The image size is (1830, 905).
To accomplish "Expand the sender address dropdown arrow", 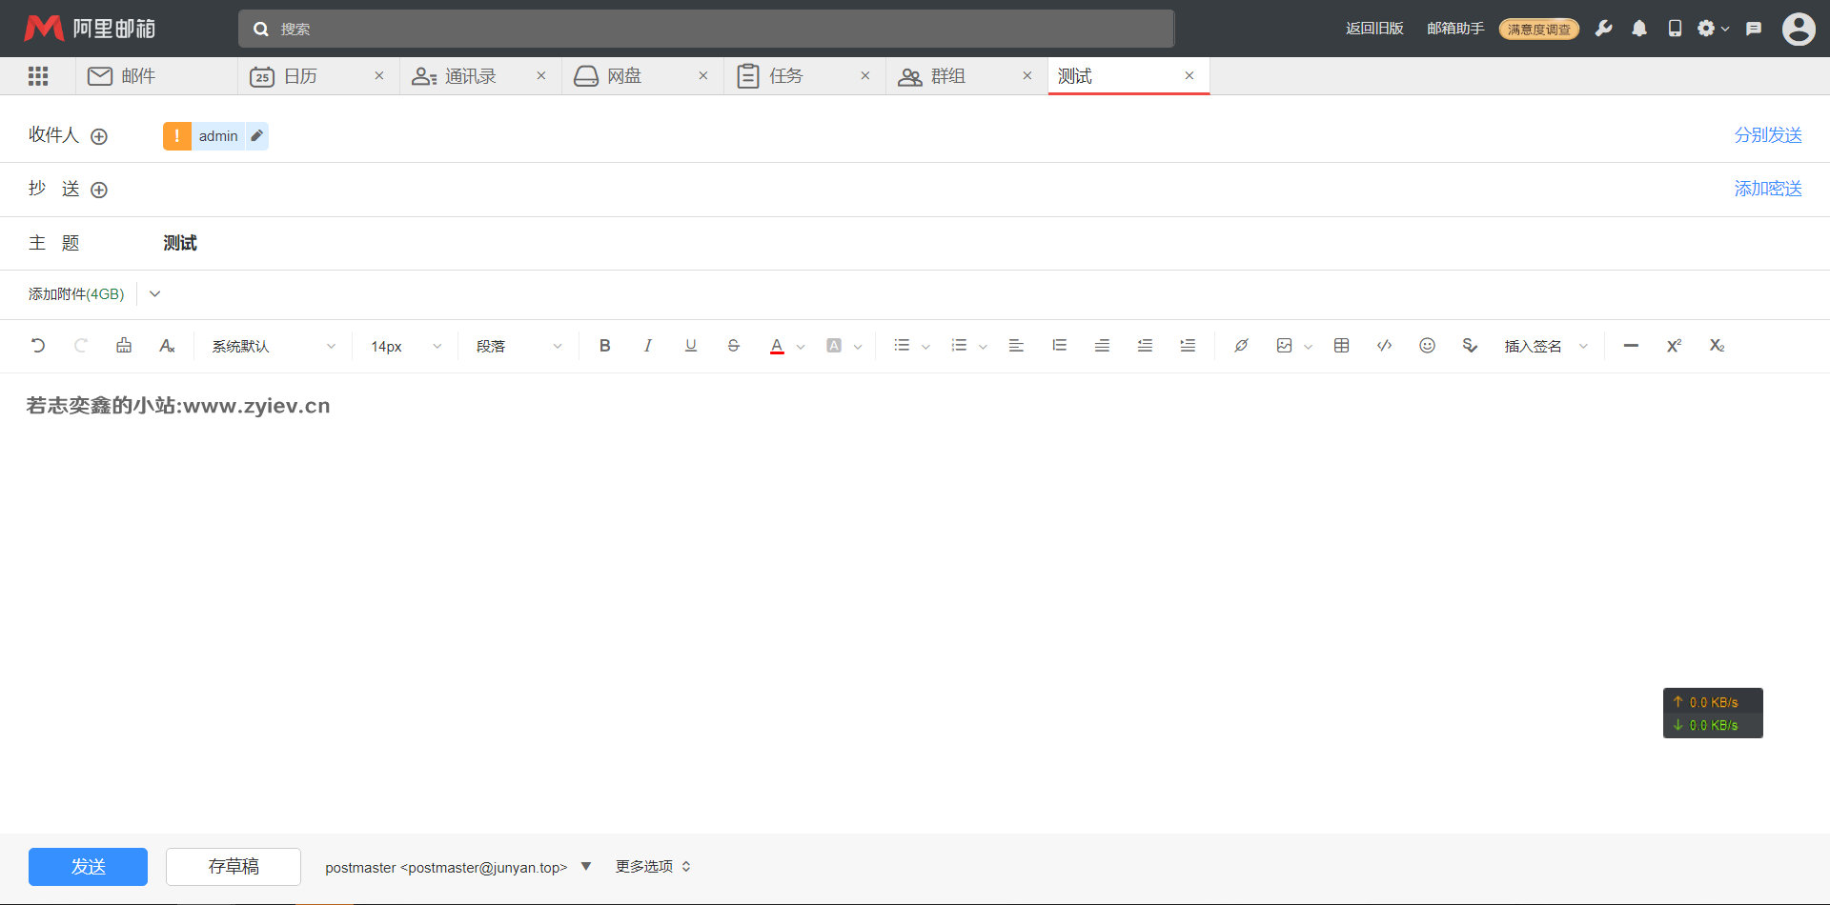I will [x=586, y=867].
